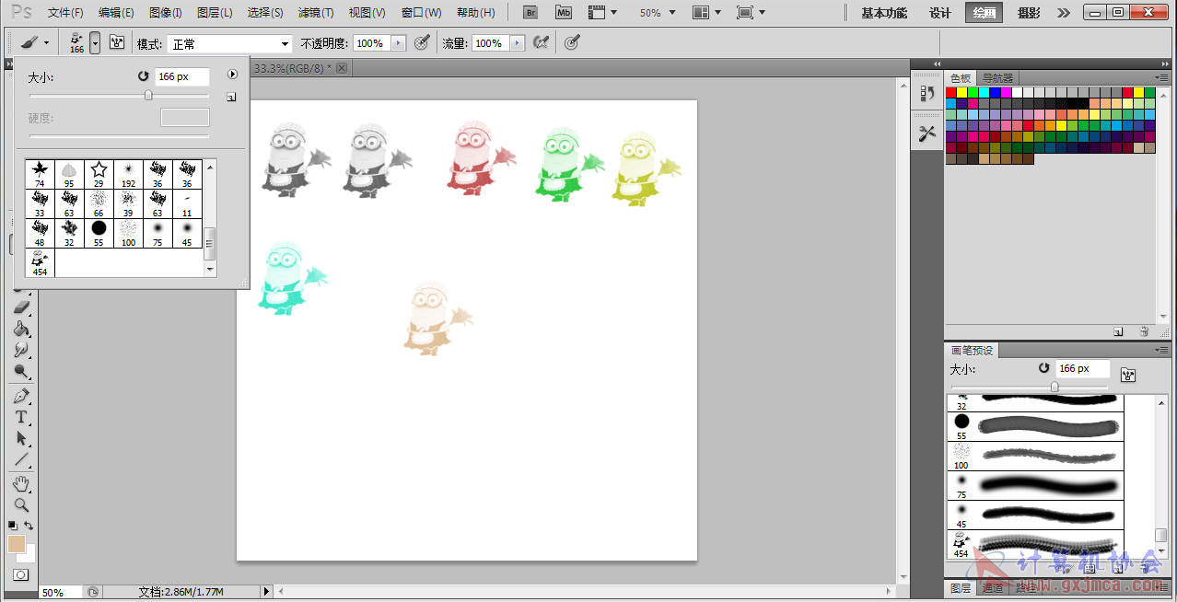Open the blending mode dropdown
This screenshot has height=602, width=1177.
click(229, 44)
